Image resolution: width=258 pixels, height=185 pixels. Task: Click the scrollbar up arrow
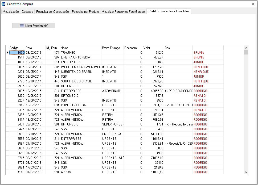pos(246,48)
